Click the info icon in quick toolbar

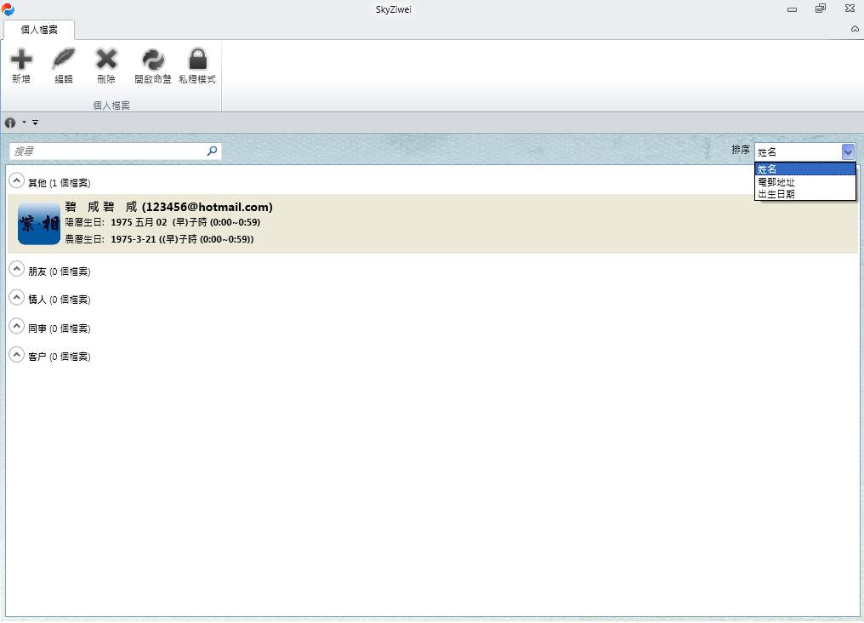(10, 123)
